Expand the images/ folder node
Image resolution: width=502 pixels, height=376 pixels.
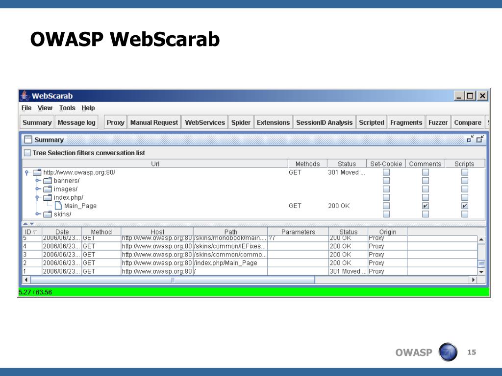(x=37, y=188)
